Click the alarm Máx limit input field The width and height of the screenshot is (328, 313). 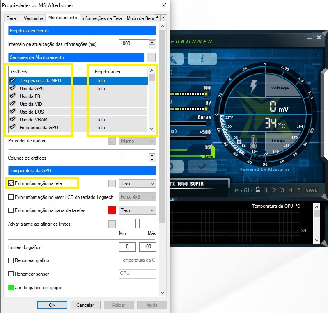pos(147,224)
